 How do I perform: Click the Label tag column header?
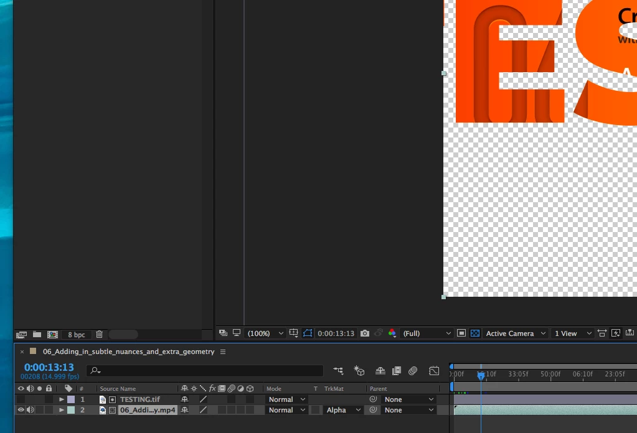(x=68, y=388)
